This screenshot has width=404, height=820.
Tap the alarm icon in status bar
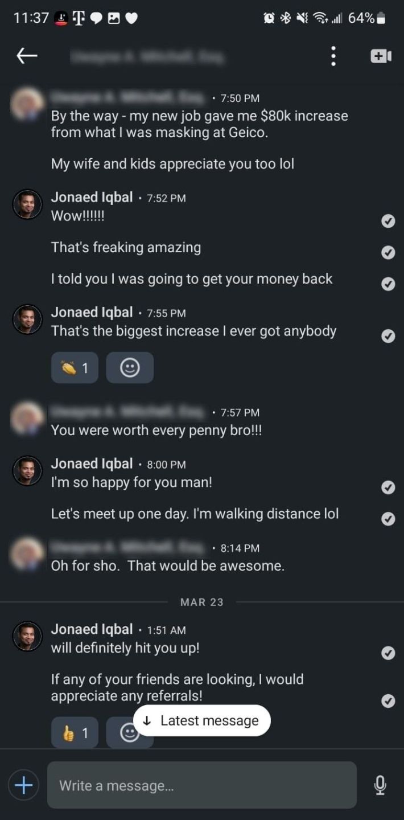[x=269, y=18]
